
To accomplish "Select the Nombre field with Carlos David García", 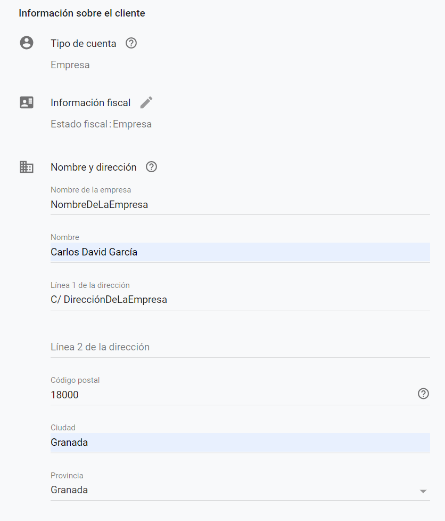I will tap(240, 252).
